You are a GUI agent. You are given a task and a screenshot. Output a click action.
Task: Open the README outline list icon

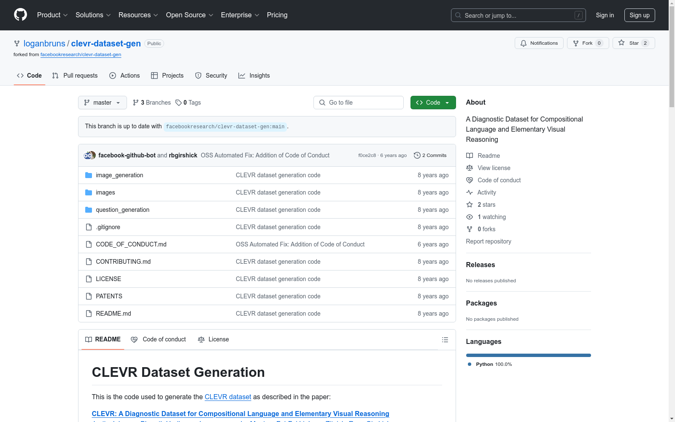(445, 340)
